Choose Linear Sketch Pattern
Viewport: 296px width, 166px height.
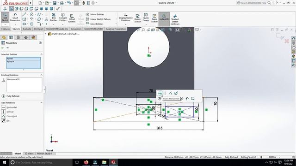pos(98,19)
